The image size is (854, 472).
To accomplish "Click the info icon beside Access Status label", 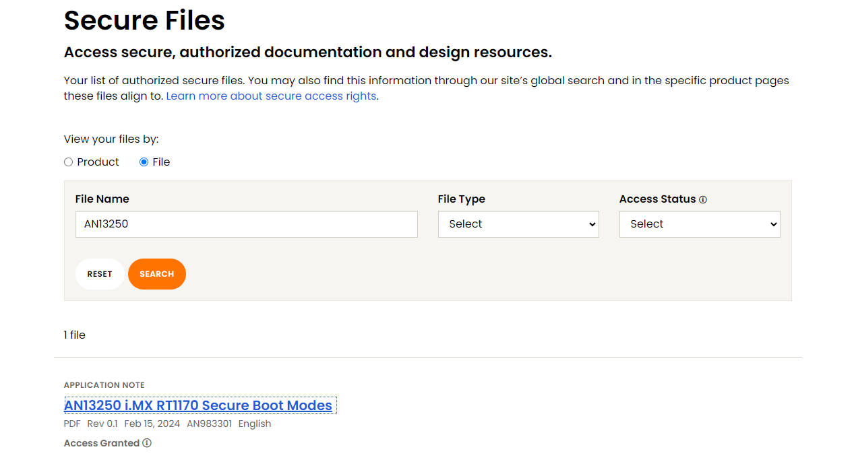I will pos(703,200).
